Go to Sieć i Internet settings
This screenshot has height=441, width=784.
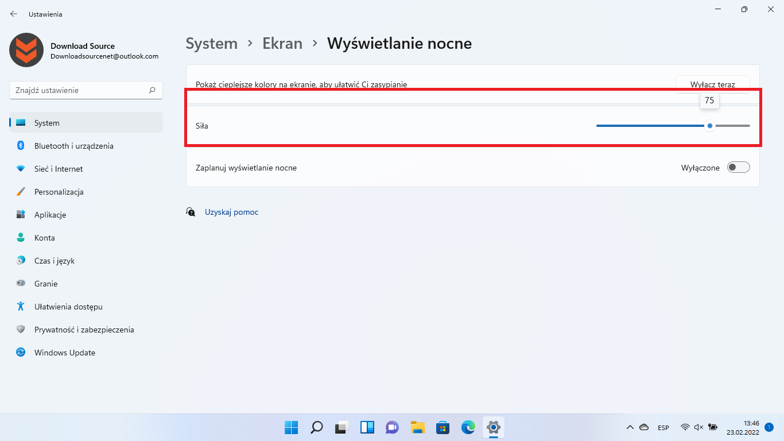point(86,169)
